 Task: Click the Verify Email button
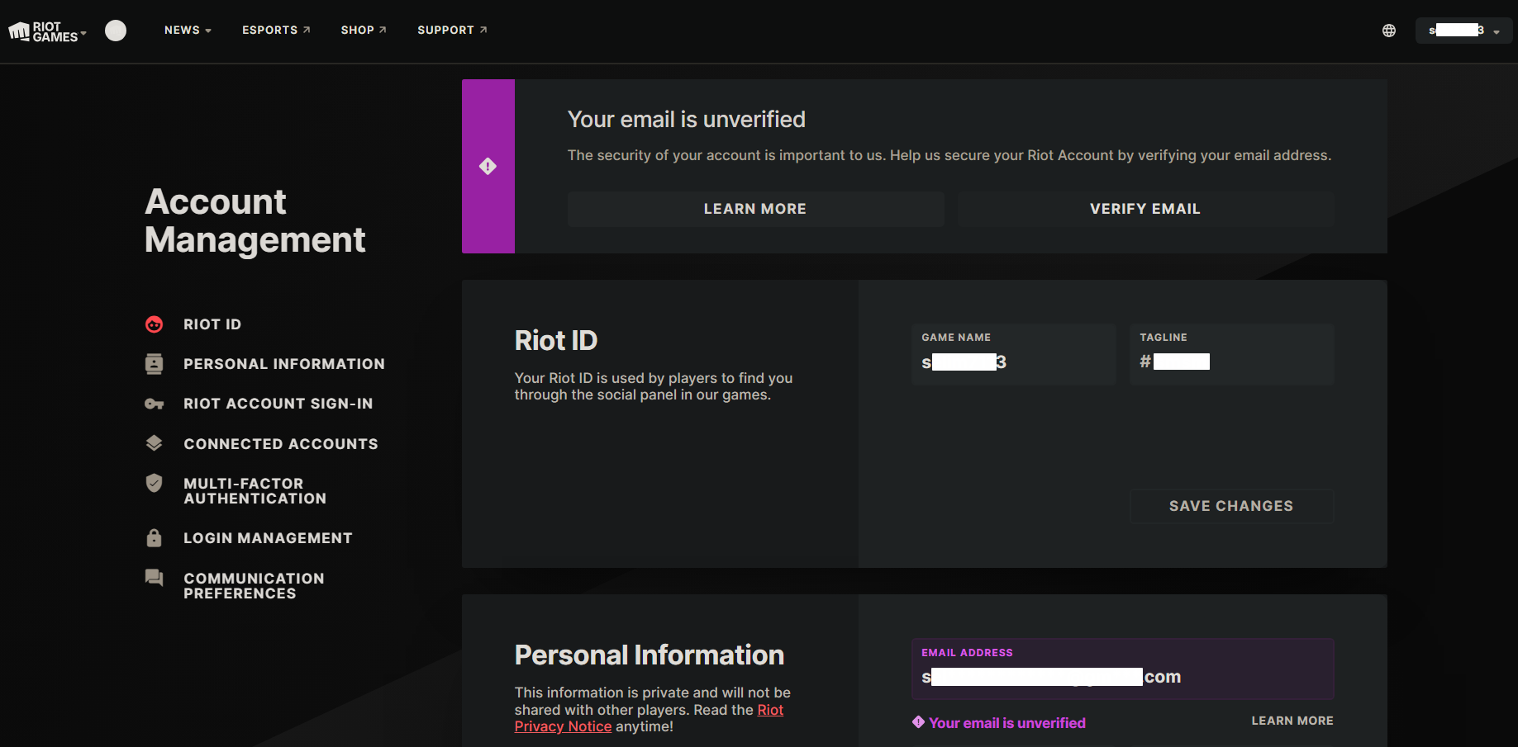pos(1145,209)
